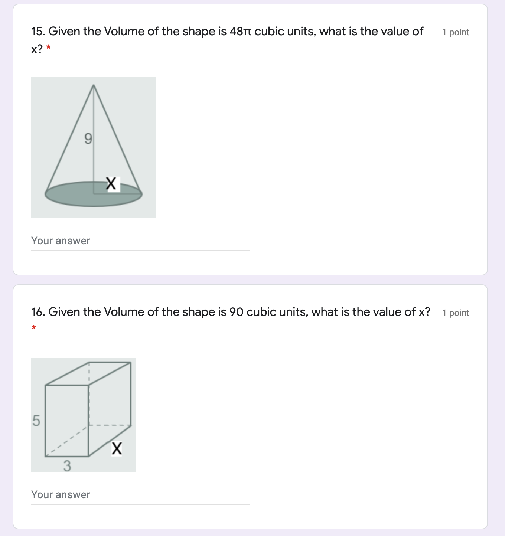Image resolution: width=505 pixels, height=536 pixels.
Task: Click the red asterisk after question 15
Action: tap(49, 48)
